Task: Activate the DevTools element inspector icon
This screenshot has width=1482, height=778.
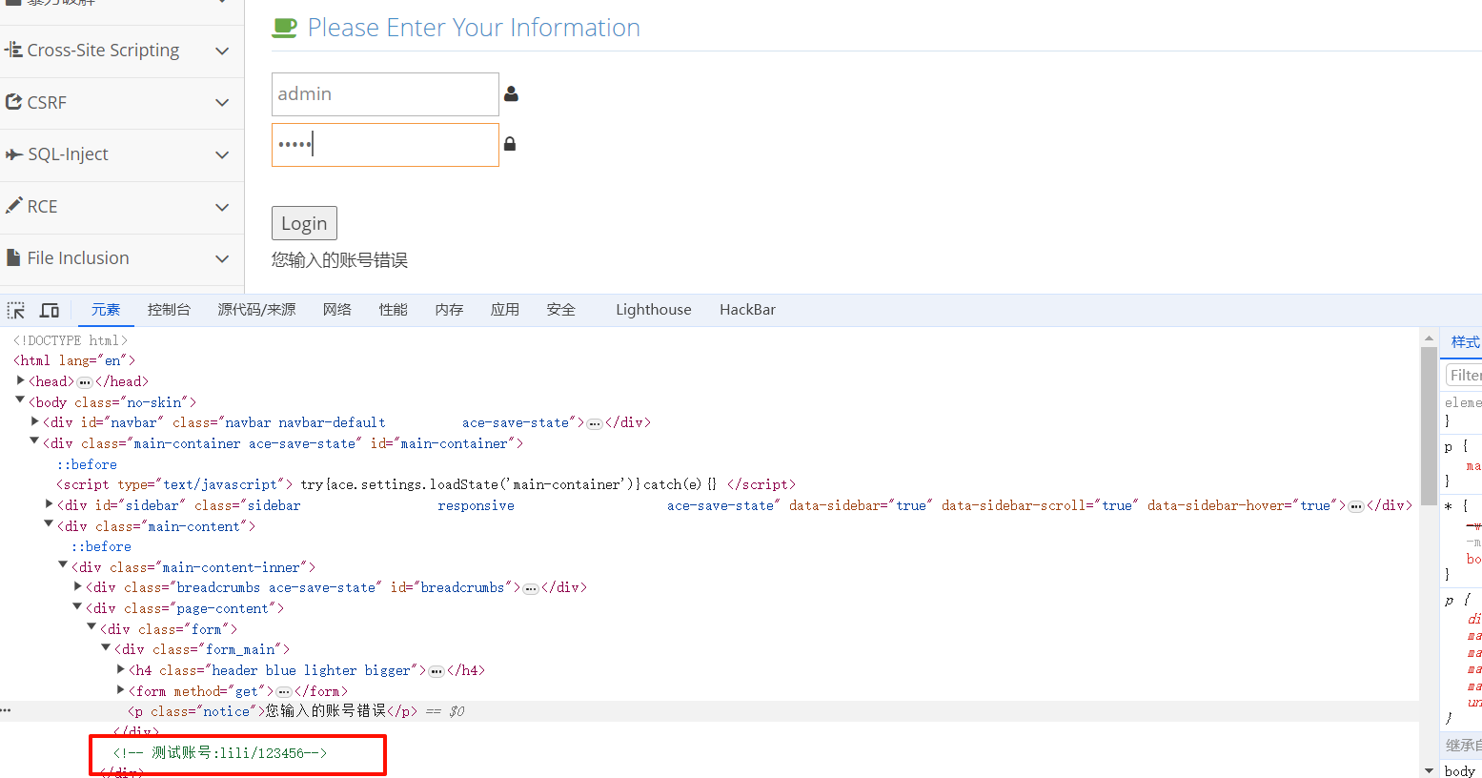Action: (16, 310)
